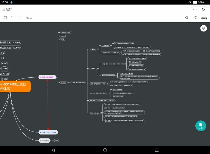210x154 pixels.
Task: Click 导出 to export the mind map
Action: pyautogui.click(x=204, y=18)
